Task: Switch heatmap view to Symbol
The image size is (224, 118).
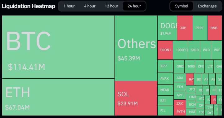Action: tap(181, 6)
